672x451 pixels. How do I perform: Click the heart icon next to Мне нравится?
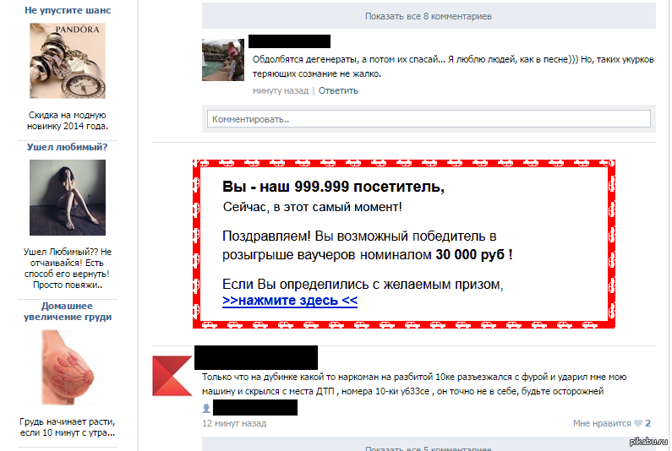tap(637, 424)
